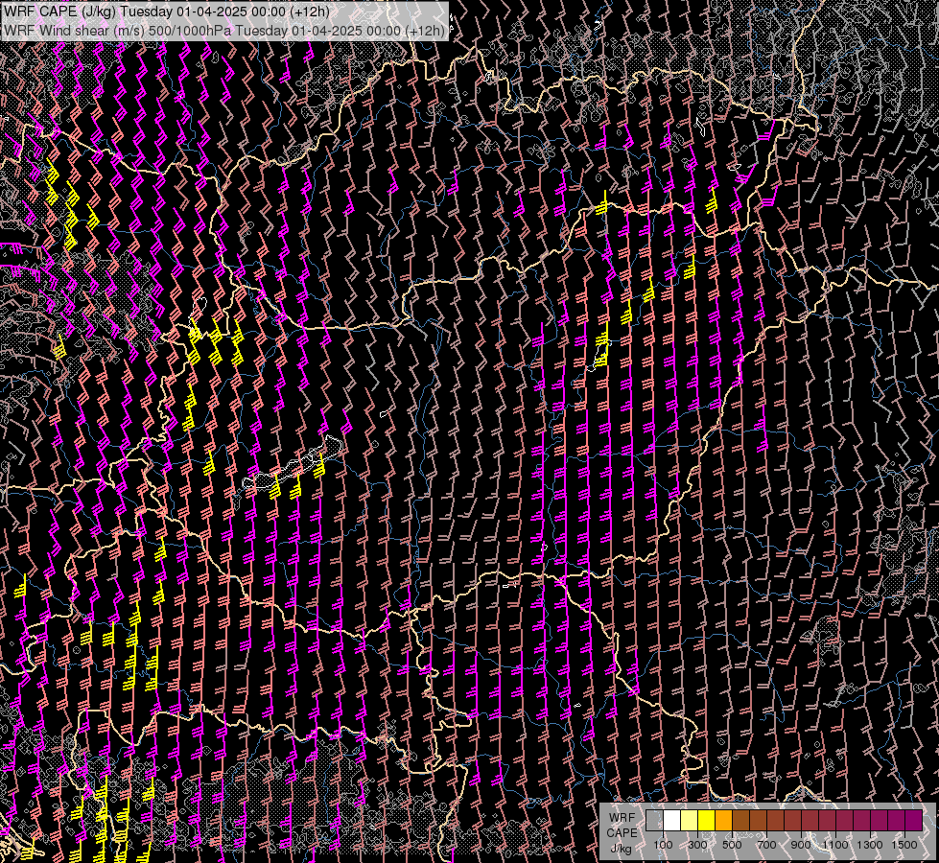
Task: Click the WRF Wind shear title line
Action: coord(224,31)
